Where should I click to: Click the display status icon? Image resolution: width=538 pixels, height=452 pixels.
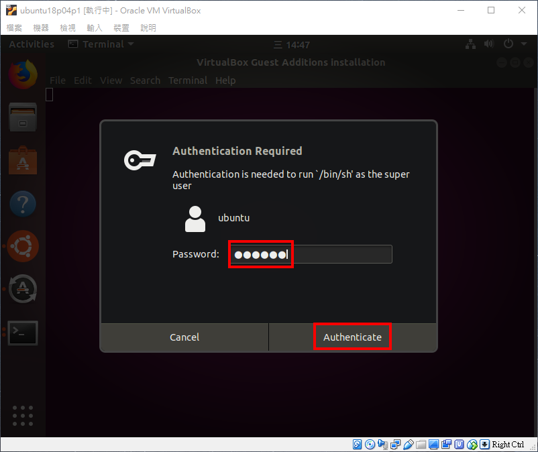pyautogui.click(x=434, y=445)
